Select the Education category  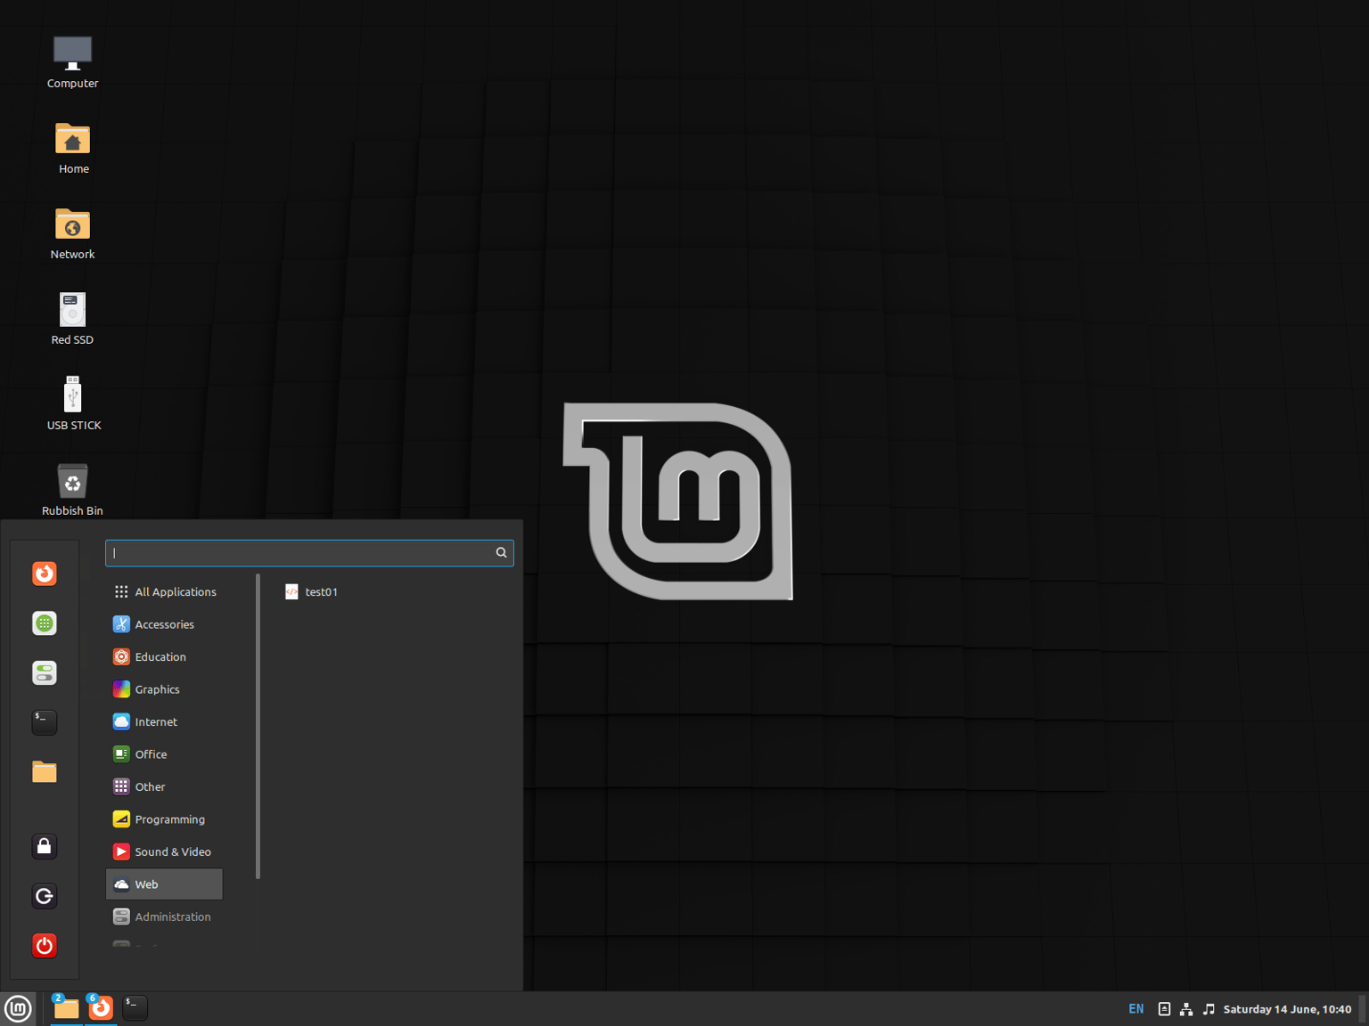[x=165, y=656]
